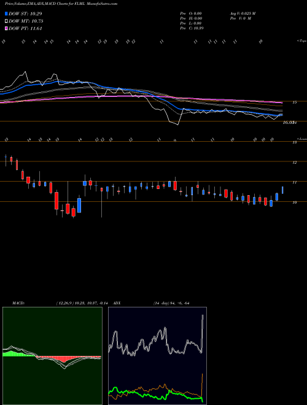The width and height of the screenshot is (307, 405).
Task: Open the green MACD histogram panel
Action: click(x=52, y=356)
